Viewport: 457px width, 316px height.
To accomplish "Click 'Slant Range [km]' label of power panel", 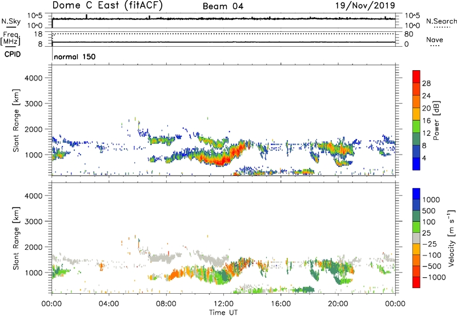I will click(16, 120).
